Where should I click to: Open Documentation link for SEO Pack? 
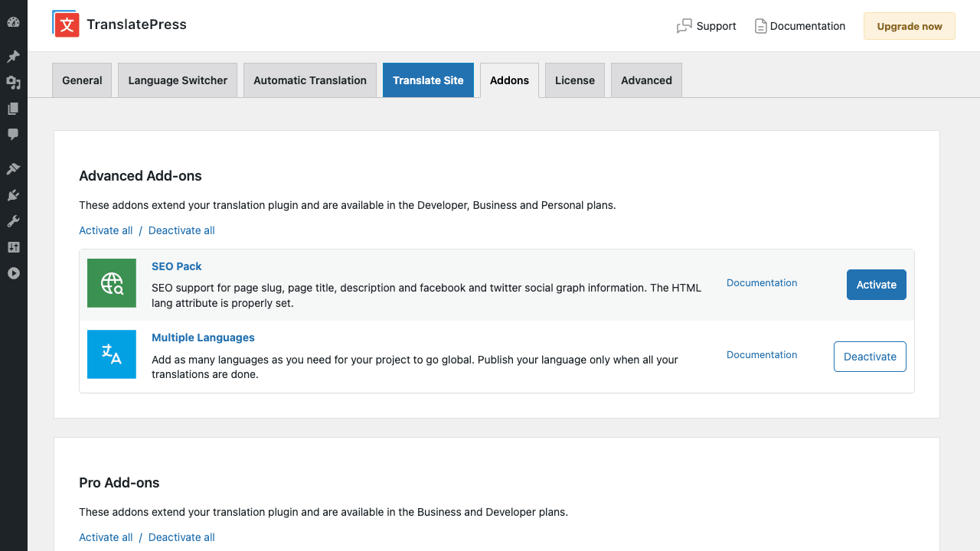click(x=762, y=283)
